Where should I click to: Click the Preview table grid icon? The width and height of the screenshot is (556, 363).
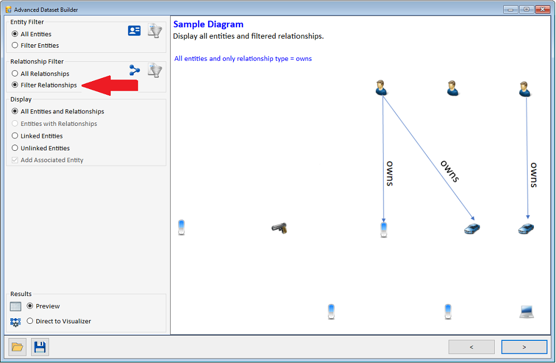pyautogui.click(x=16, y=307)
